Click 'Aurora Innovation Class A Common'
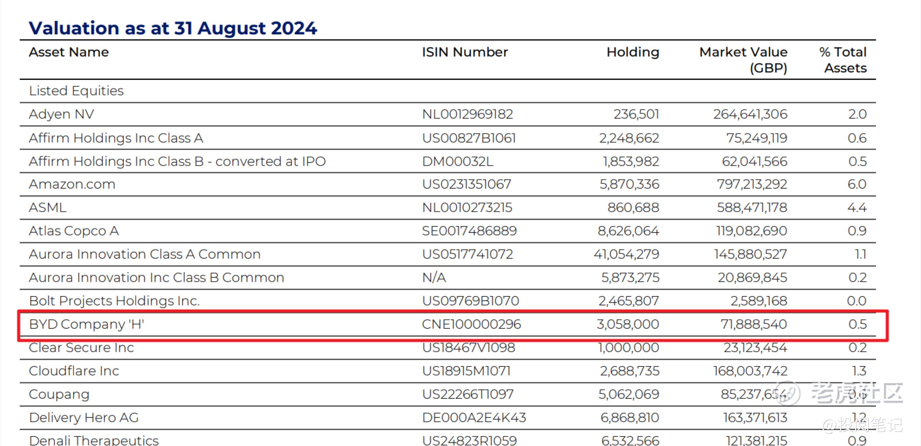This screenshot has width=921, height=446. [x=145, y=254]
